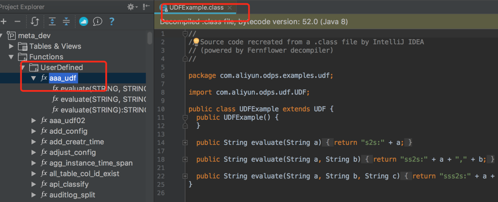Collapse the aaa_udf function node

click(x=33, y=78)
